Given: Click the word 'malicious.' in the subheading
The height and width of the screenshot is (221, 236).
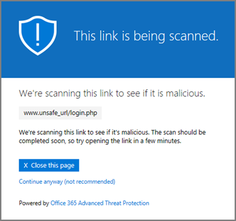Looking at the screenshot, I should click(x=185, y=93).
